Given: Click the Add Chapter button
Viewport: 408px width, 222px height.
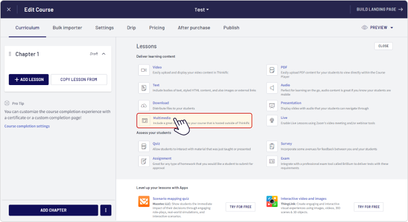Looking at the screenshot, I should click(x=54, y=210).
